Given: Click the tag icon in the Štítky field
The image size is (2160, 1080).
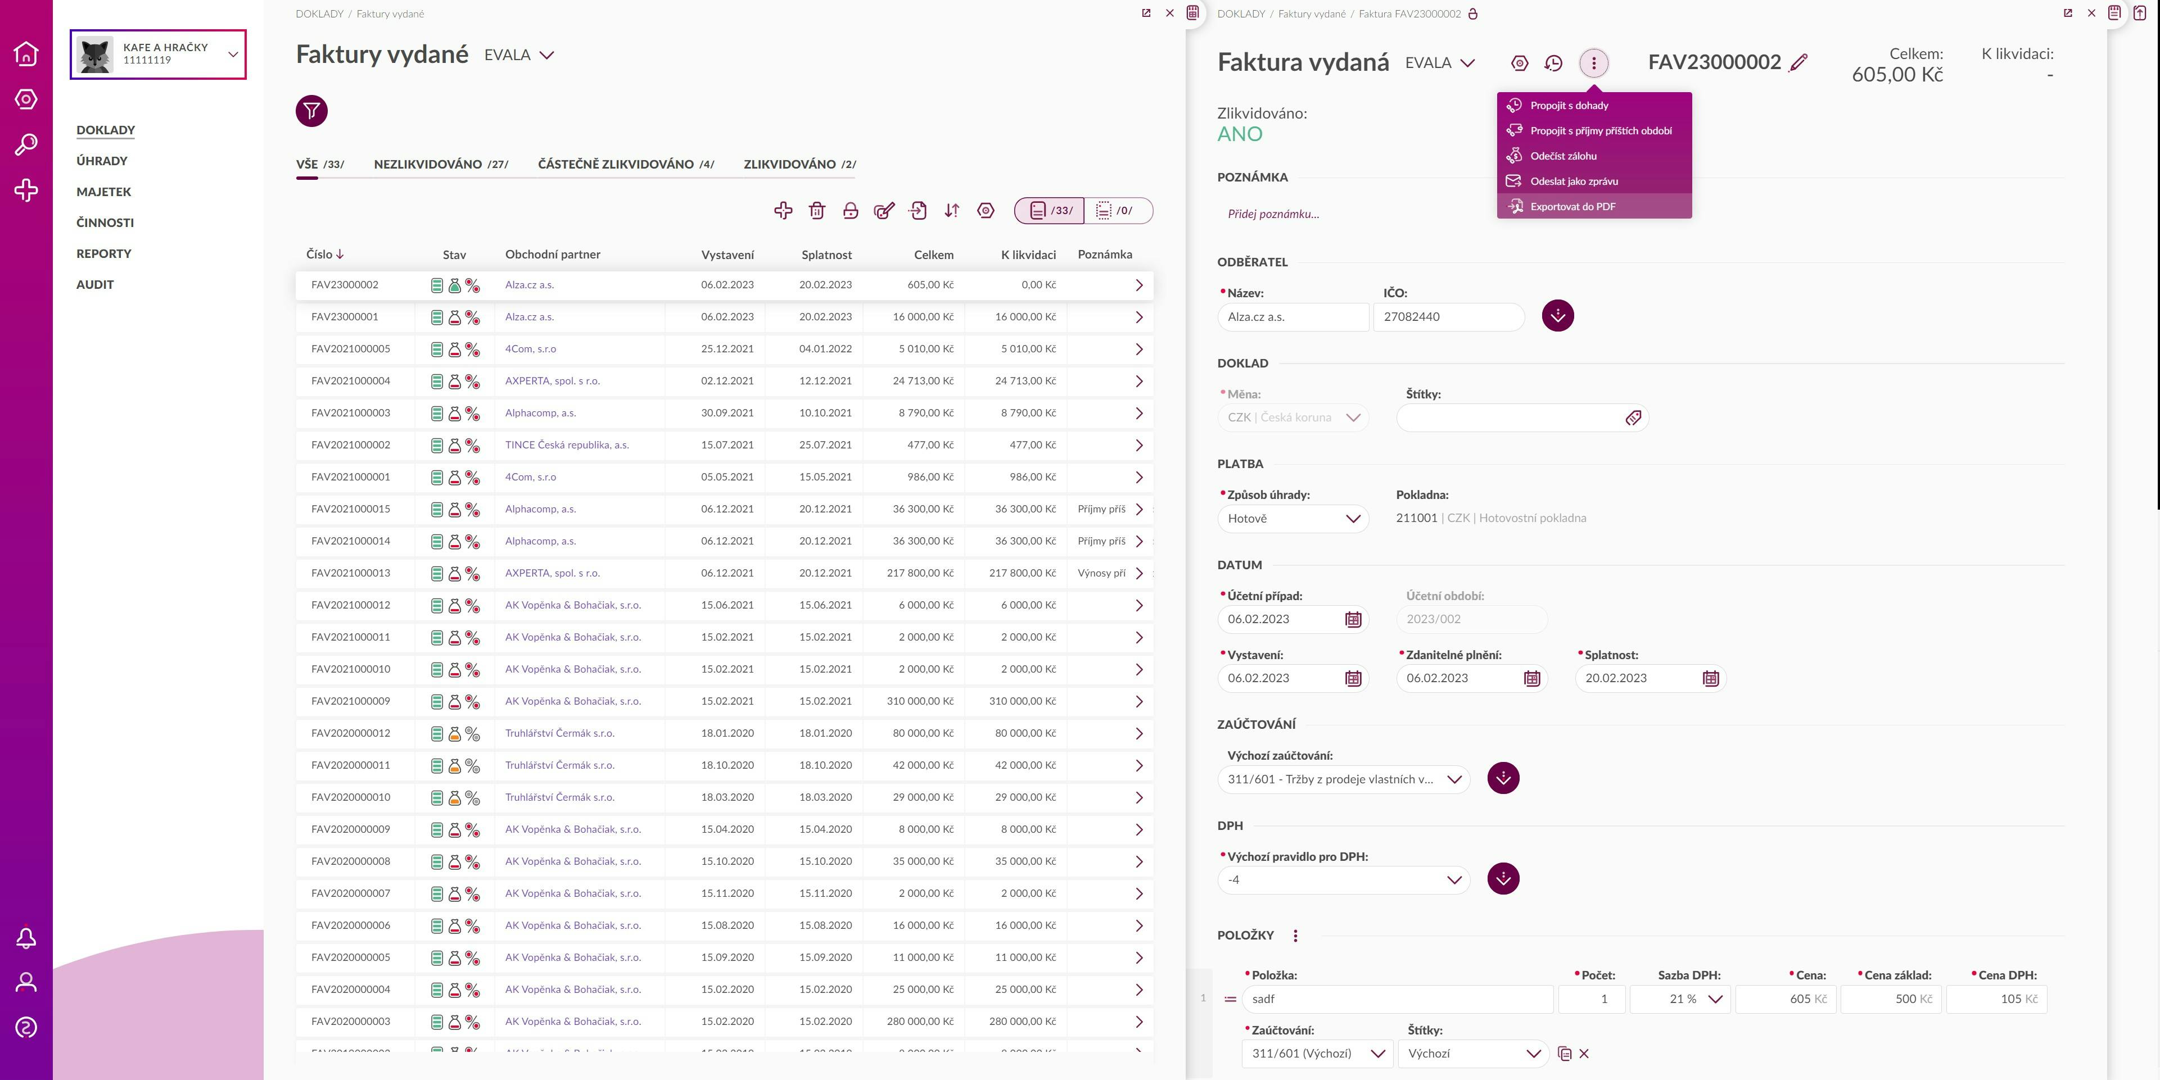Looking at the screenshot, I should point(1633,418).
